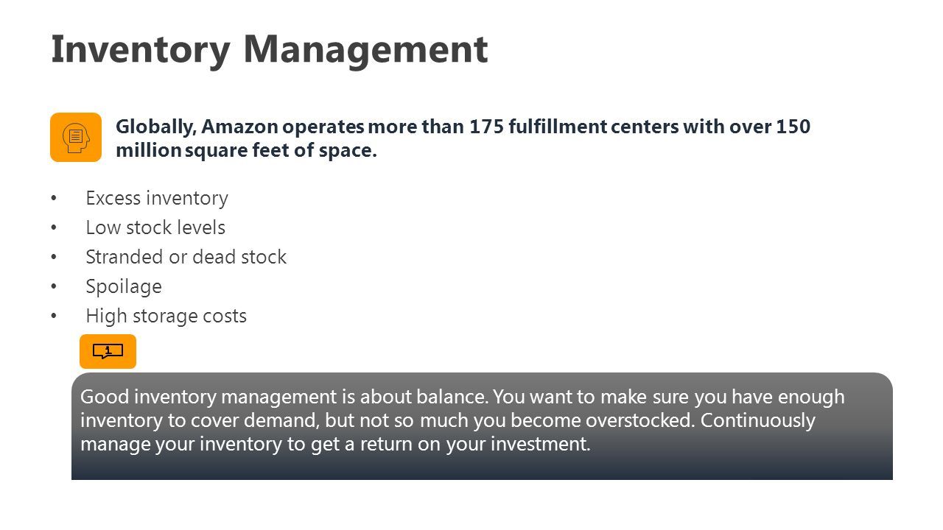Click the "Spoilage" bullet item
Image resolution: width=943 pixels, height=530 pixels.
[x=124, y=286]
